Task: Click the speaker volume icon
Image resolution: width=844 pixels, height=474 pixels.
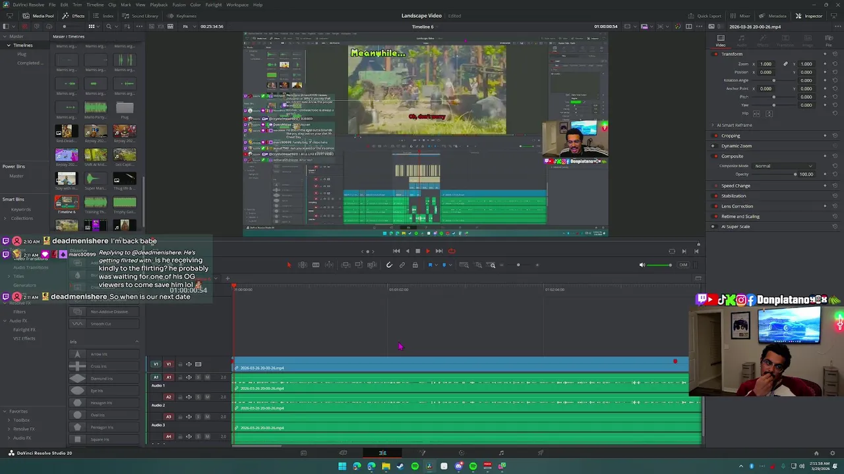Action: pos(642,265)
